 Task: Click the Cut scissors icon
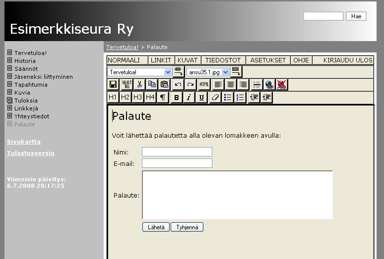(139, 85)
